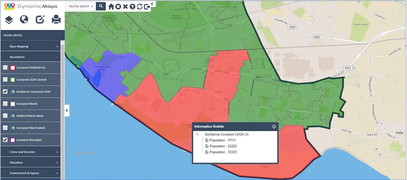The height and width of the screenshot is (180, 407).
Task: Click the Liverpool LSOA Cached layer label
Action: pos(32,80)
